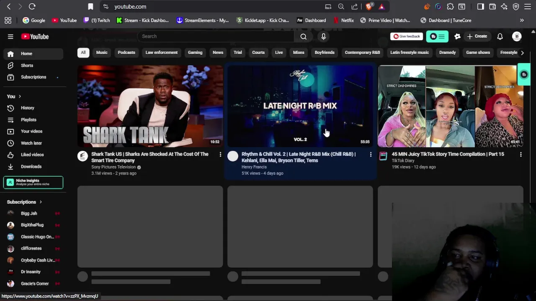Expand the Subscriptions section heading
The width and height of the screenshot is (536, 301).
(25, 202)
